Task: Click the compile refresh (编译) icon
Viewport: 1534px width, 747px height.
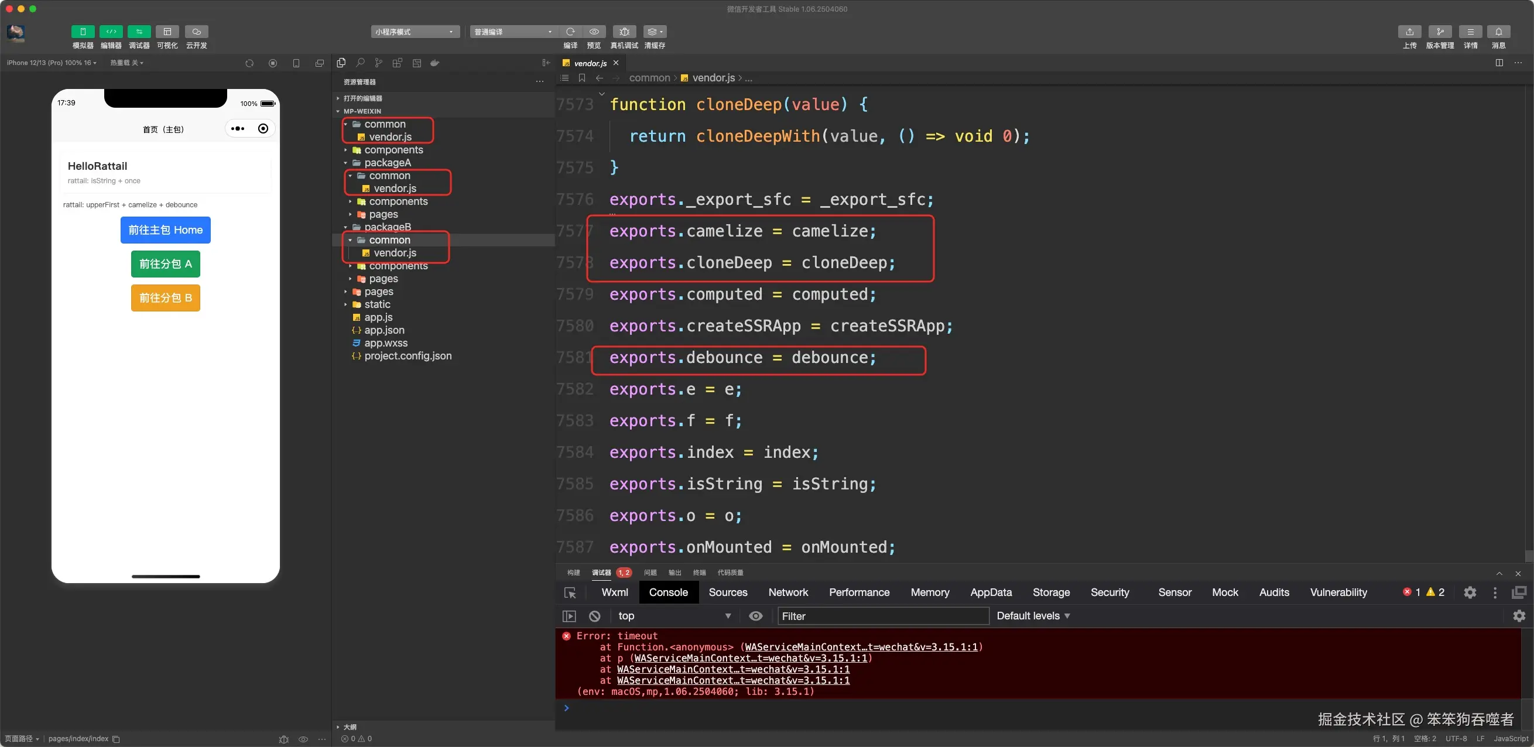Action: [x=570, y=32]
